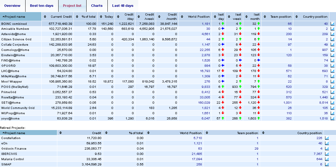The image size is (336, 167).
Task: Open Cosmology@Home country position 907 link
Action: click(325, 50)
